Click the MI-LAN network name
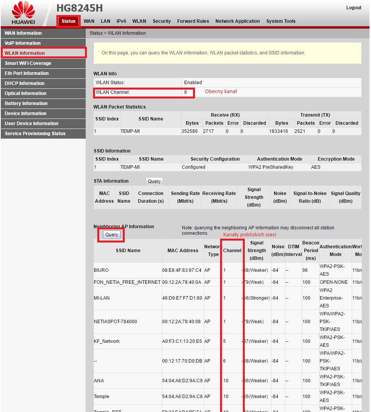 [102, 298]
